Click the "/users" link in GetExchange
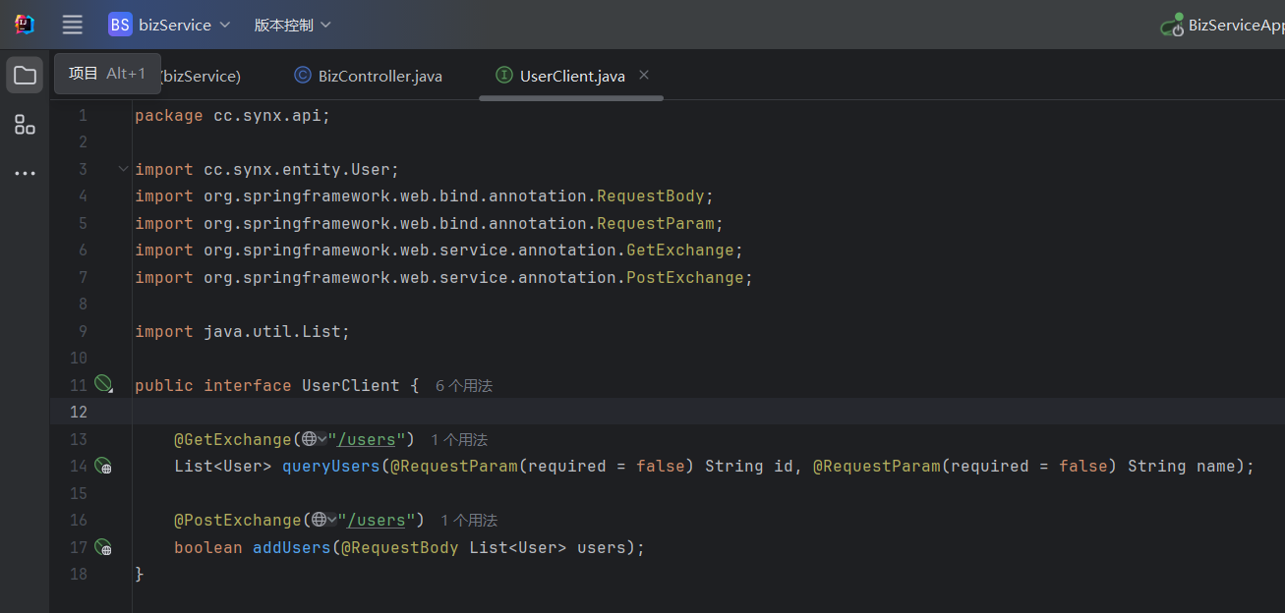Screen dimensions: 1285x613 (366, 439)
